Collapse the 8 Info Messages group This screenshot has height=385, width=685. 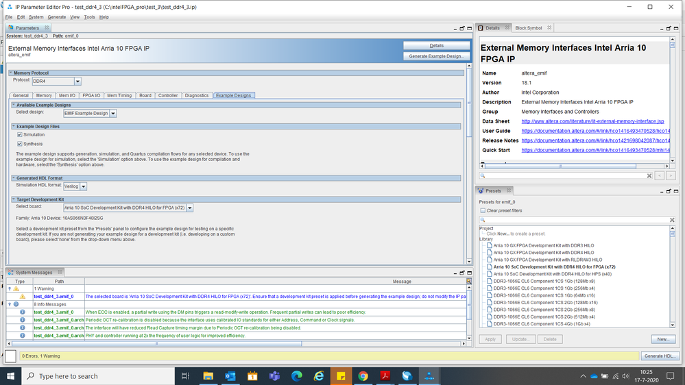(10, 304)
